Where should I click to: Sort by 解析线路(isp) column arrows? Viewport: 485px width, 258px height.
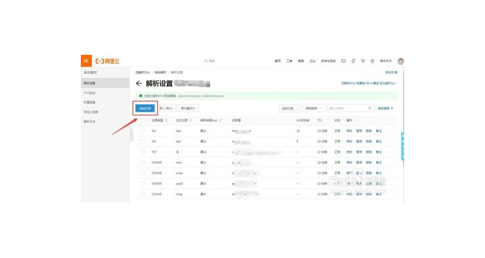tap(221, 121)
